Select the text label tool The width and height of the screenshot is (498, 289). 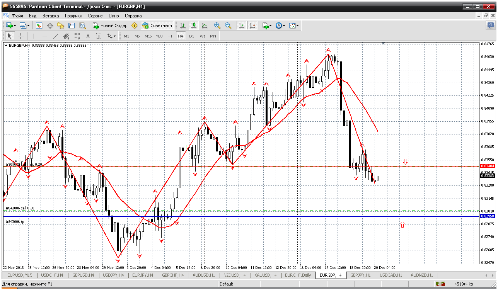tap(99, 36)
